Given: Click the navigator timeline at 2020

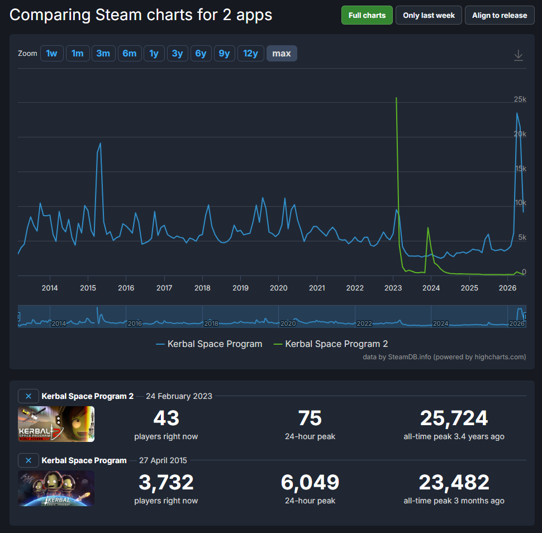Looking at the screenshot, I should pyautogui.click(x=288, y=323).
